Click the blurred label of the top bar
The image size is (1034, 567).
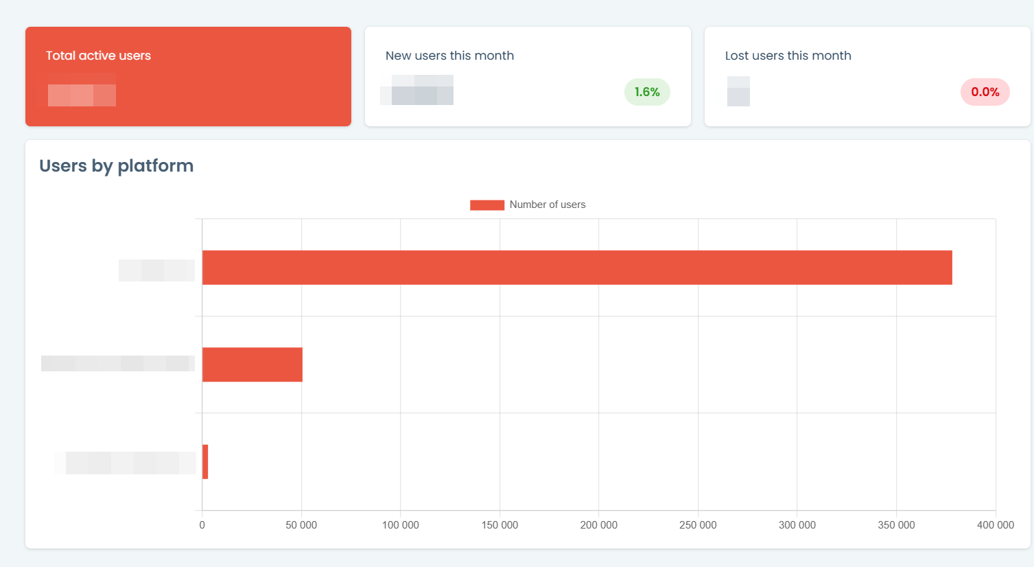coord(156,270)
